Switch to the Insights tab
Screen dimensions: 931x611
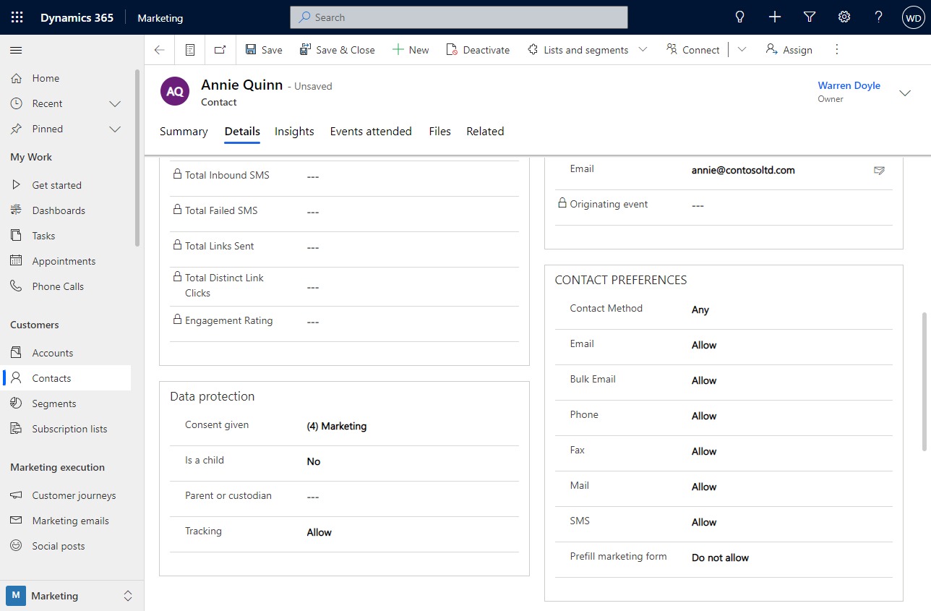pos(294,132)
